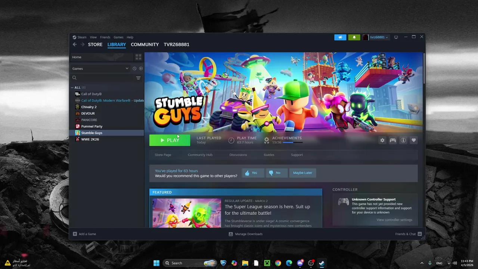Open Stumble Guys Store Page link
The height and width of the screenshot is (269, 478).
tap(163, 155)
